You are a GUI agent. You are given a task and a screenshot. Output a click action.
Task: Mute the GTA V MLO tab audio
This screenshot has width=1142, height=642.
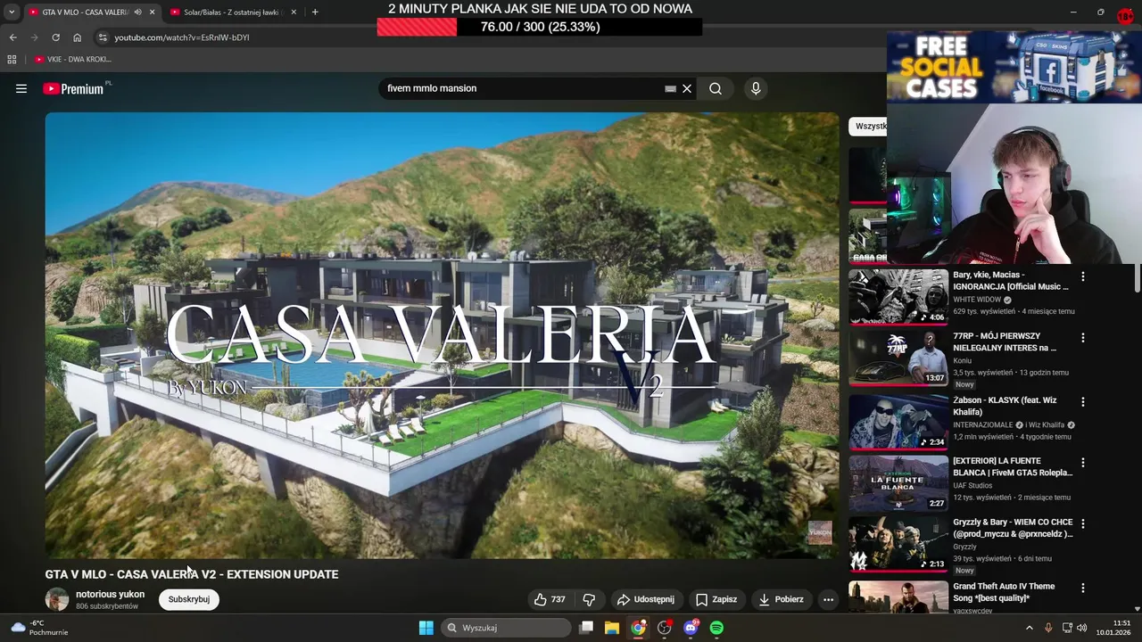pos(137,12)
